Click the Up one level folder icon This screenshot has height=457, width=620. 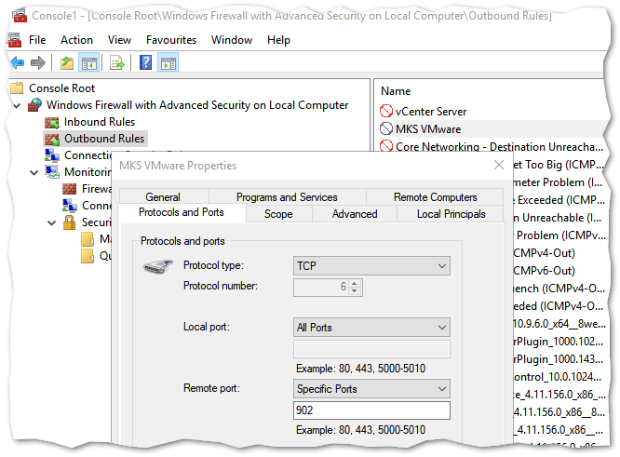tap(67, 63)
